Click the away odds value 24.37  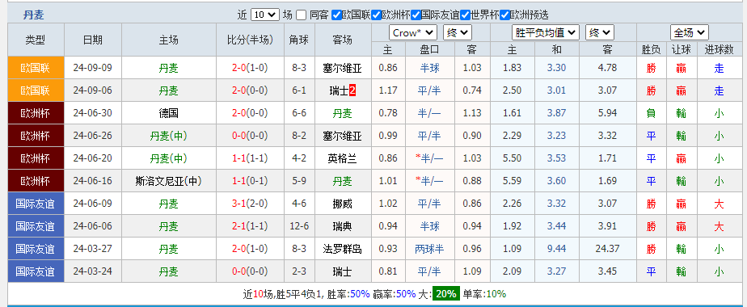(607, 249)
